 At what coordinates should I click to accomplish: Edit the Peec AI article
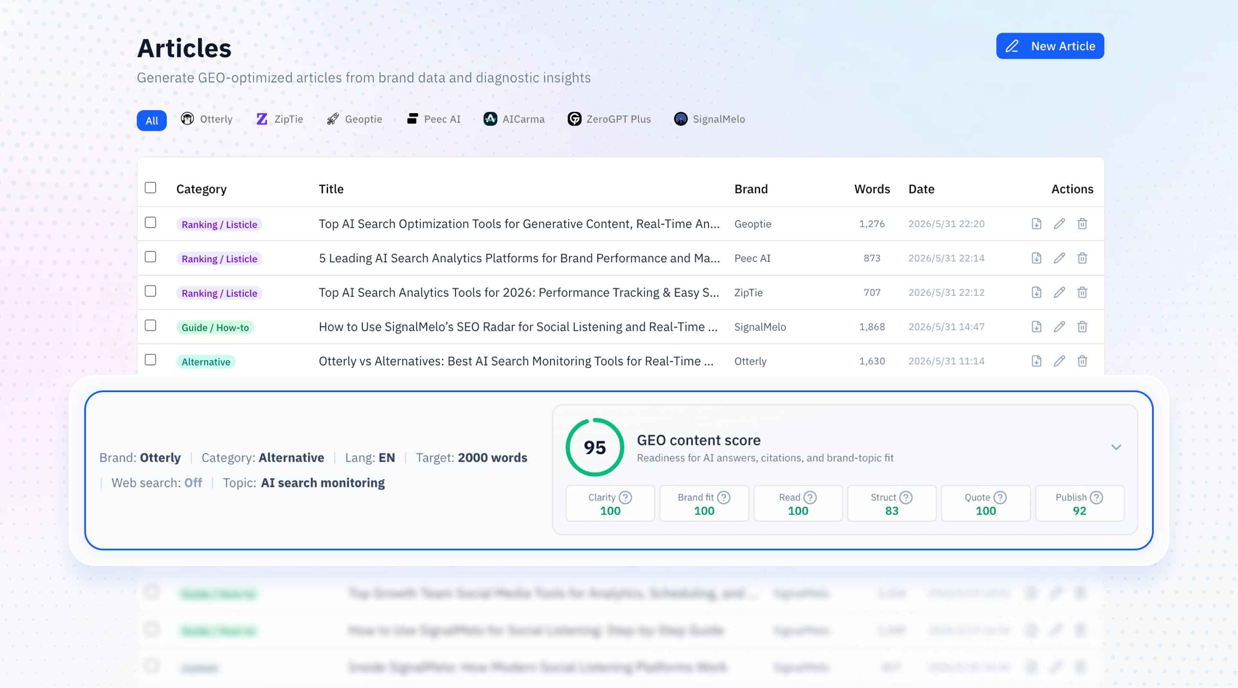coord(1059,258)
